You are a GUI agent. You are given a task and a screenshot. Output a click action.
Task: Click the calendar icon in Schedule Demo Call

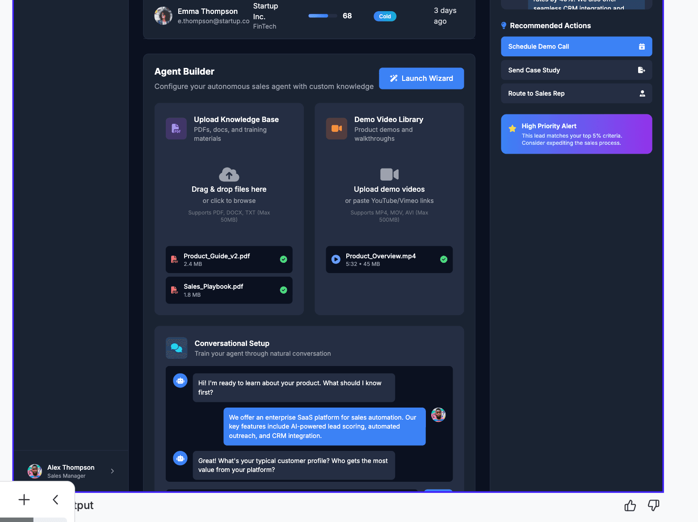coord(642,46)
